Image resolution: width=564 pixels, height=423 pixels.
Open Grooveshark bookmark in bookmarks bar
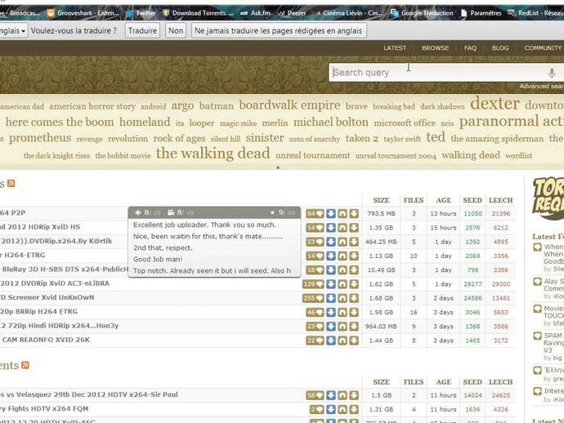tap(83, 13)
